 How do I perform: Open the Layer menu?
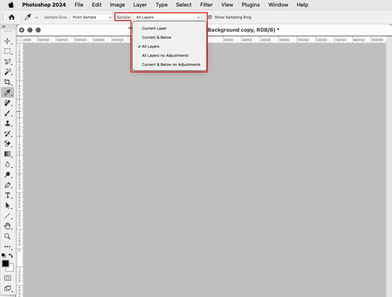tap(140, 5)
